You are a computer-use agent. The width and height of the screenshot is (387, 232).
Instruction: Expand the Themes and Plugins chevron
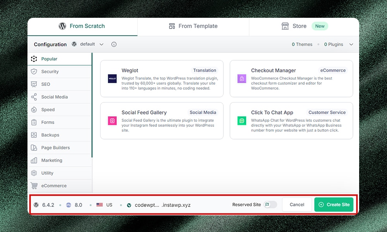tap(351, 44)
